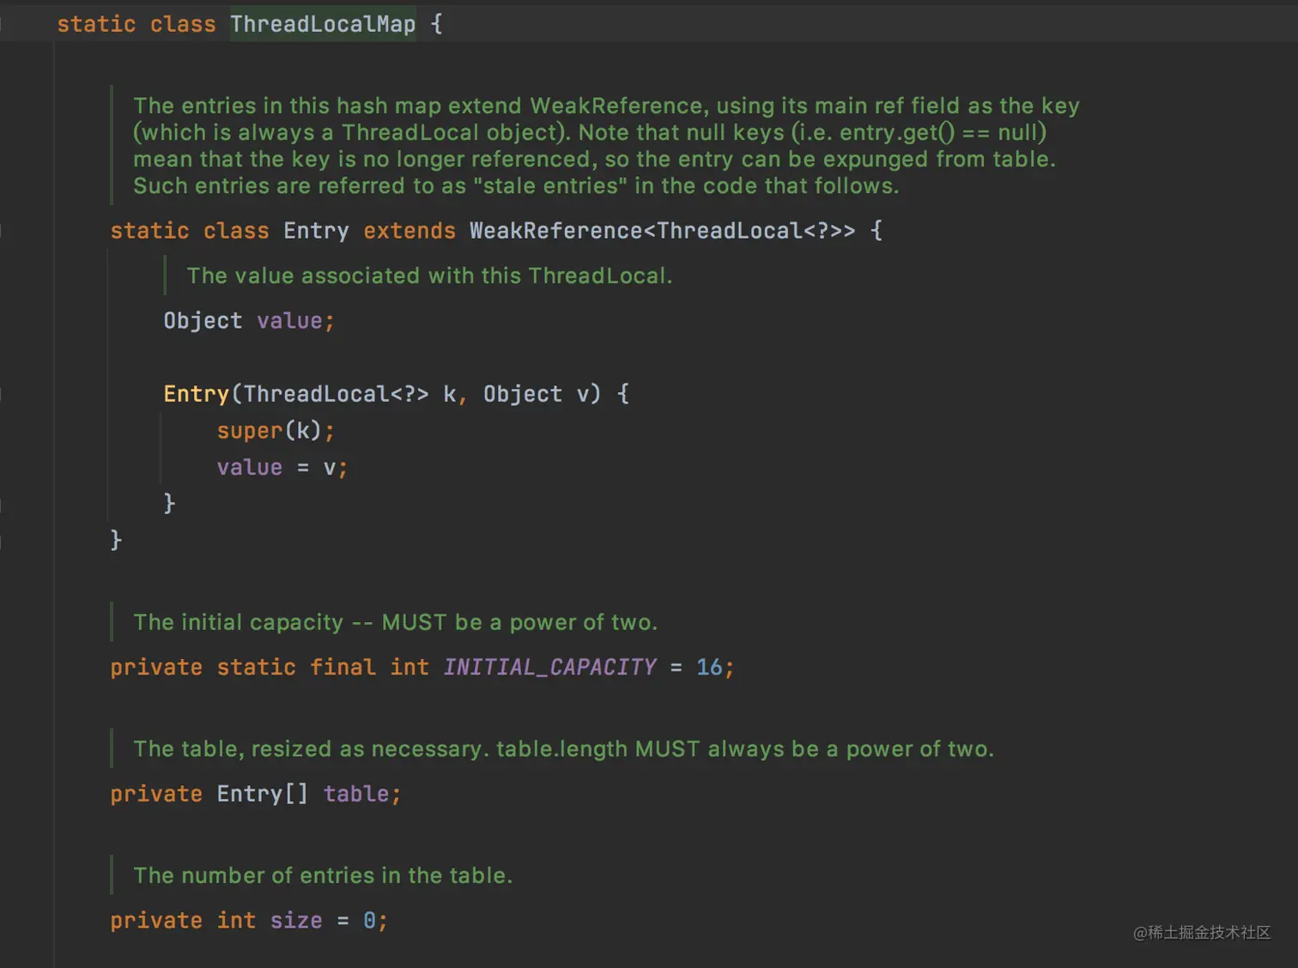Click the super(k) call
Viewport: 1298px width, 968px height.
pos(270,430)
